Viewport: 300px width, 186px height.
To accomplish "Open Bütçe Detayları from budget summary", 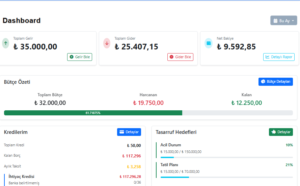I will tap(275, 82).
